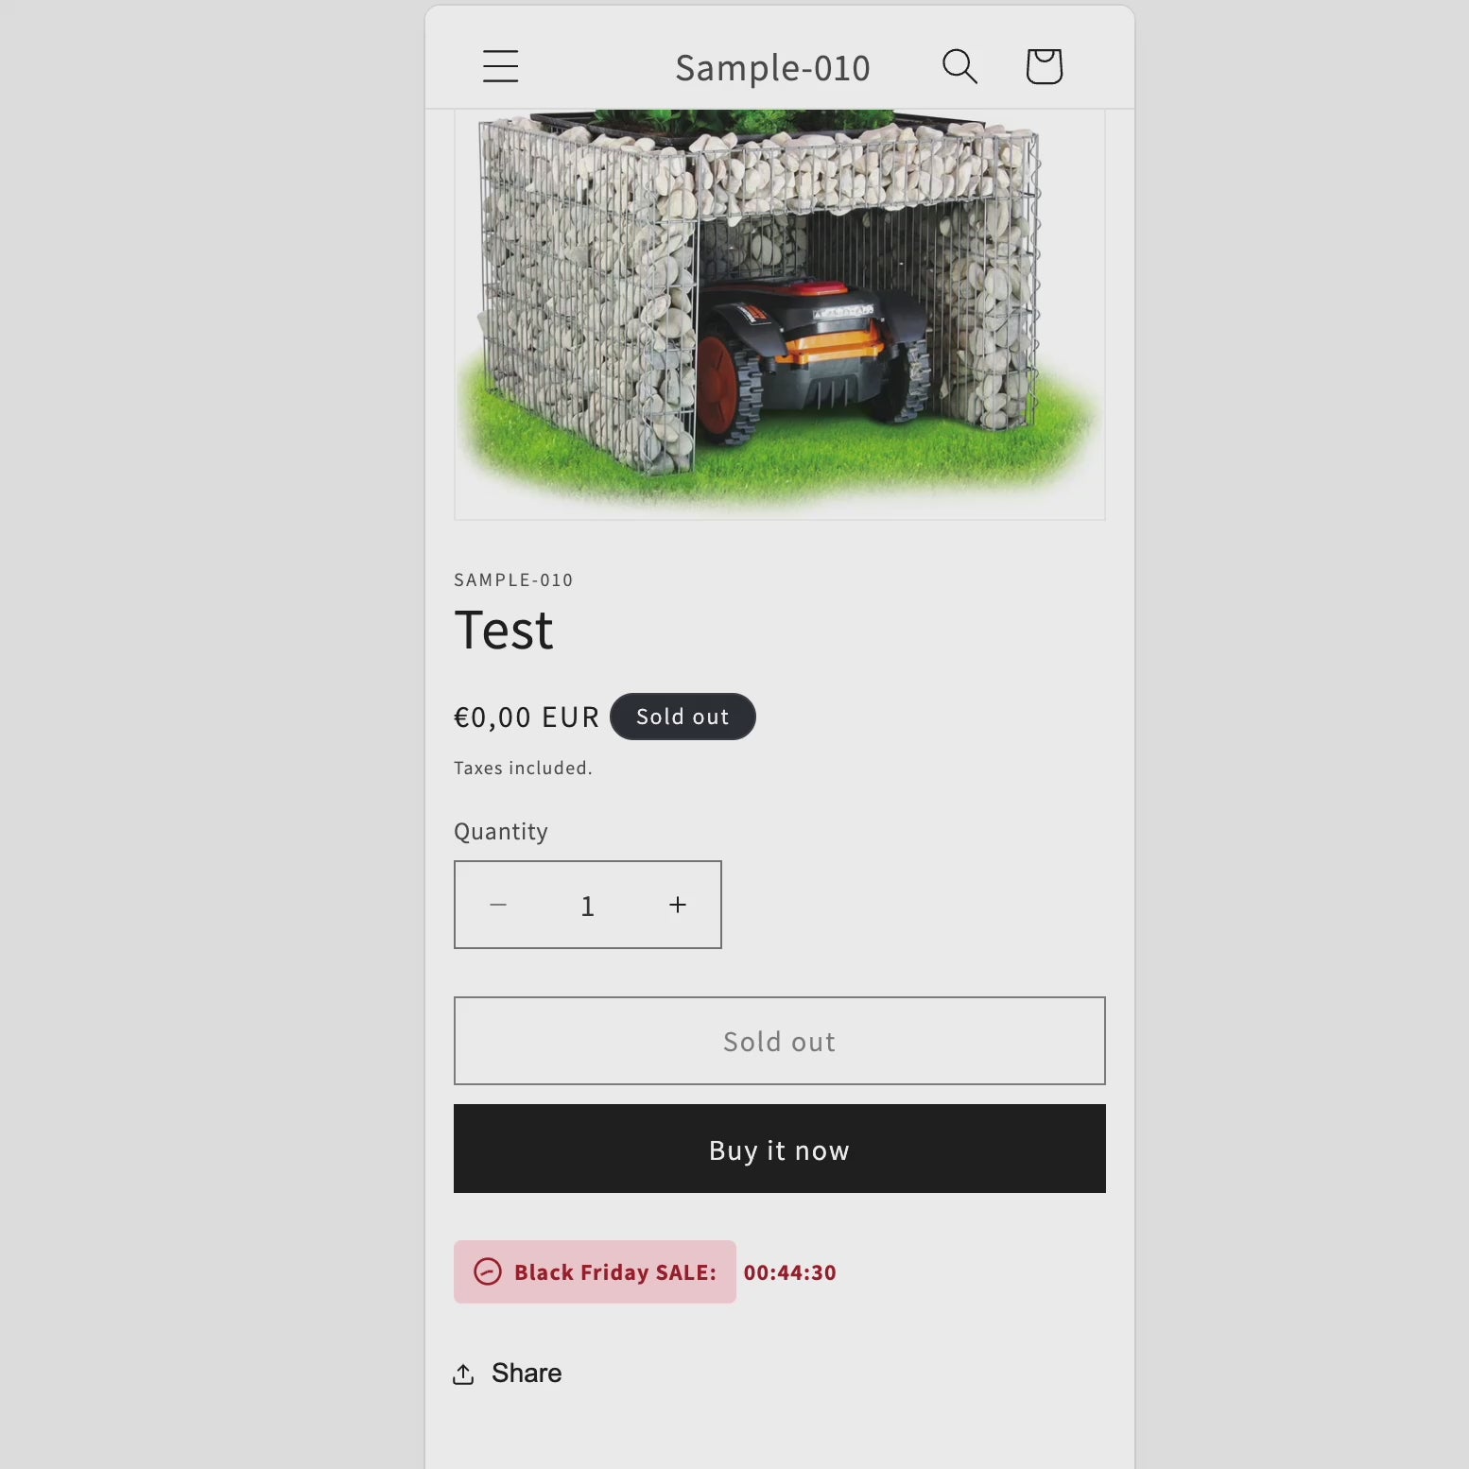The height and width of the screenshot is (1469, 1469).
Task: Click the outlined Sold out button
Action: [779, 1041]
